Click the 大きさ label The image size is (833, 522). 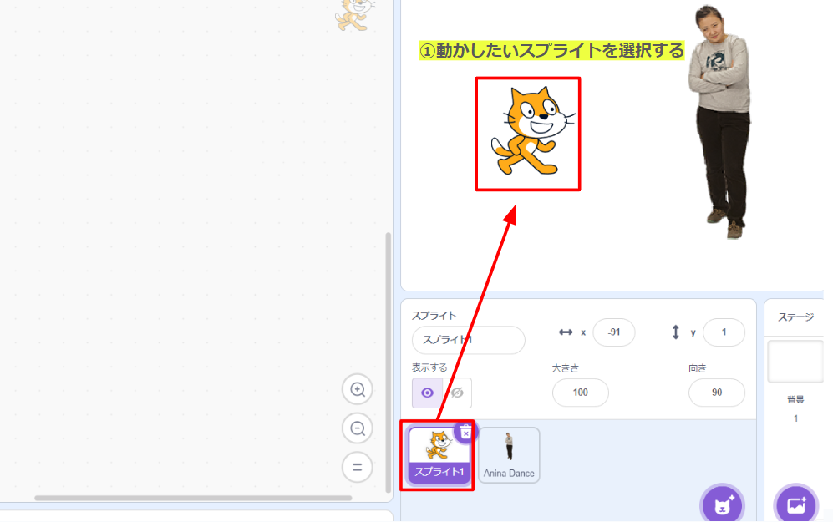click(566, 368)
